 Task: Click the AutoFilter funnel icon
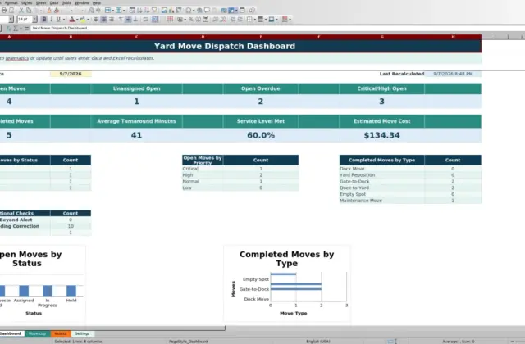click(x=154, y=11)
